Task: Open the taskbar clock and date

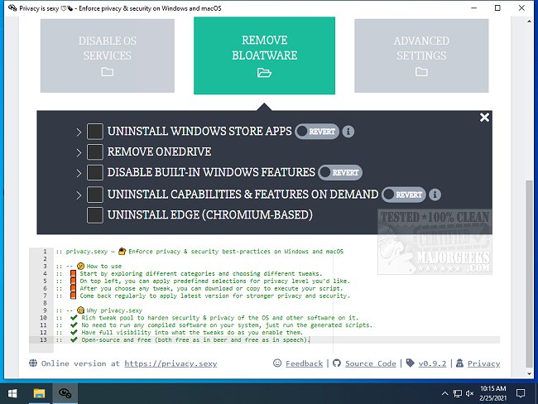Action: pos(492,393)
